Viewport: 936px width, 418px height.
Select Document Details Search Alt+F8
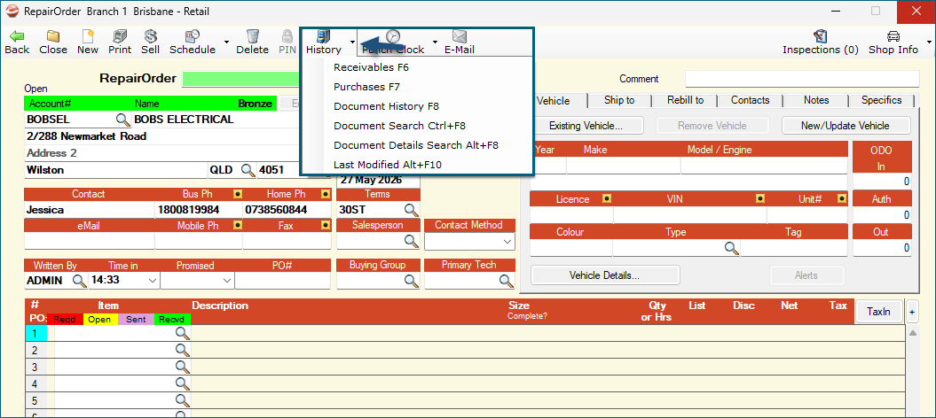pyautogui.click(x=416, y=145)
